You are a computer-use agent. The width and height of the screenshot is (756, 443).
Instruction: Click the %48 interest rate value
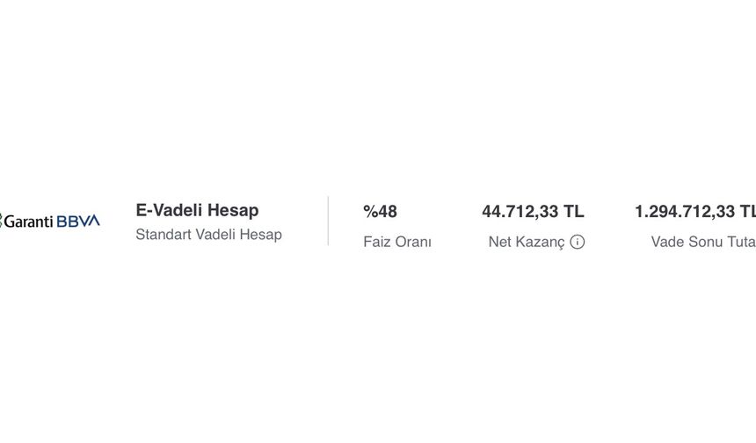pos(380,212)
